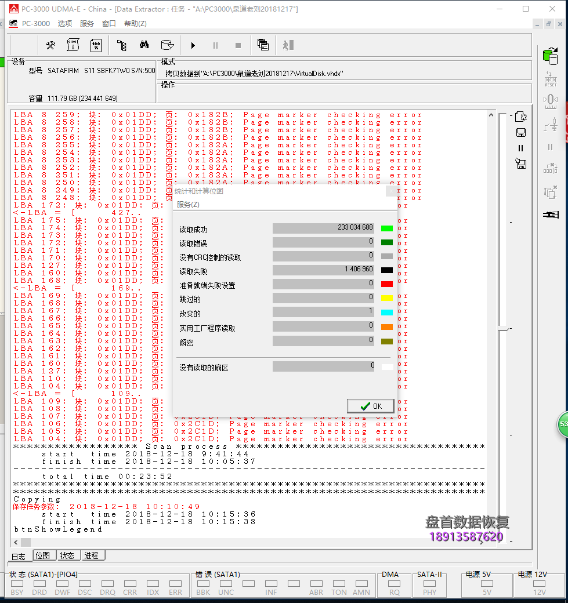This screenshot has width=568, height=603.
Task: Click the green disk drives icon
Action: [x=549, y=56]
